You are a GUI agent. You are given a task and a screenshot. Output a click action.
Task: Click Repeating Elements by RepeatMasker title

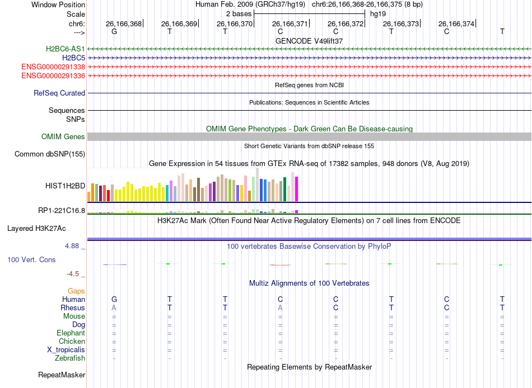click(309, 367)
